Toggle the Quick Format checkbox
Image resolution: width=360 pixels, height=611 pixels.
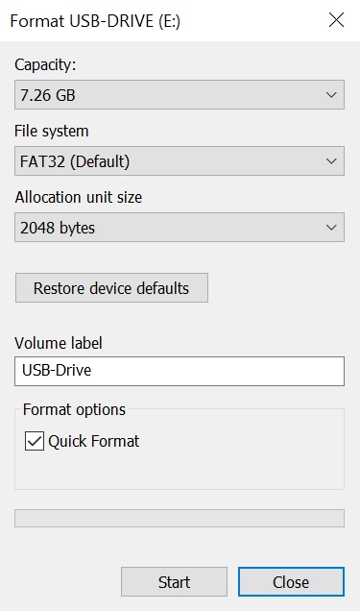pyautogui.click(x=35, y=441)
